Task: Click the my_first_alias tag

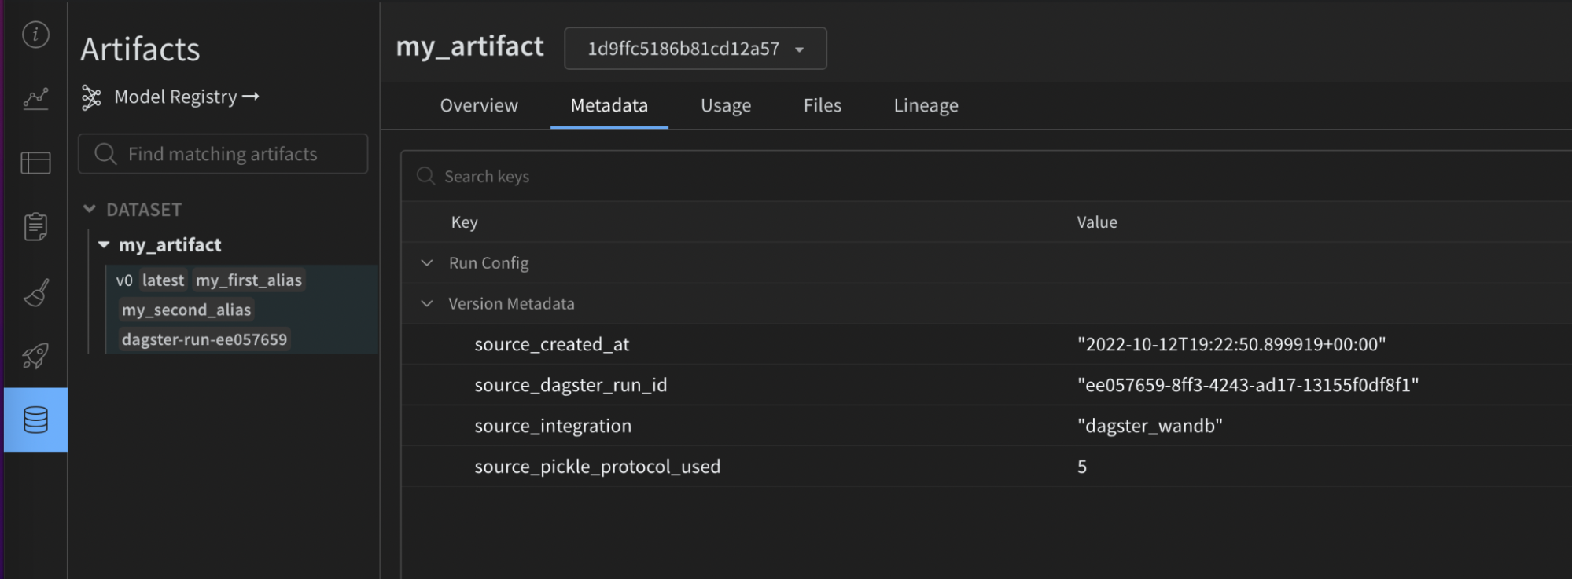Action: (249, 280)
